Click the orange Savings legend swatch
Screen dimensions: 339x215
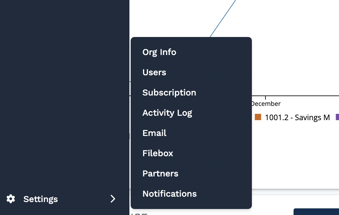click(x=258, y=117)
